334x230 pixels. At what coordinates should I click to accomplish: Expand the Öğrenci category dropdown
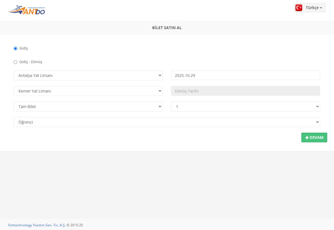click(167, 122)
